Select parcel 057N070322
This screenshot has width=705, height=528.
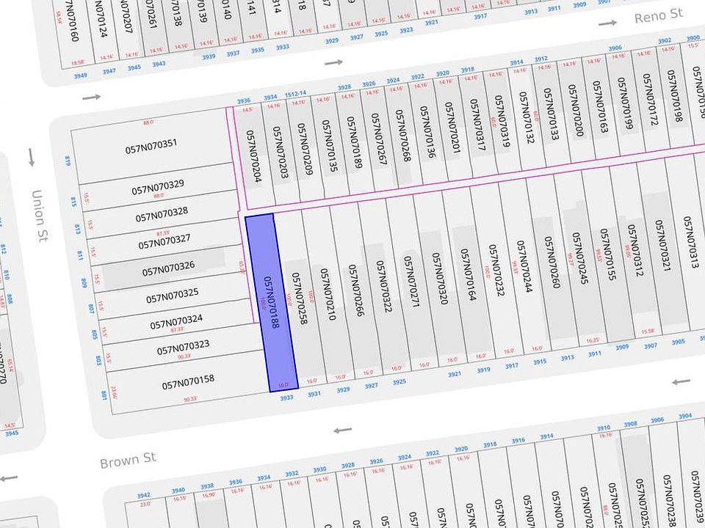click(384, 287)
